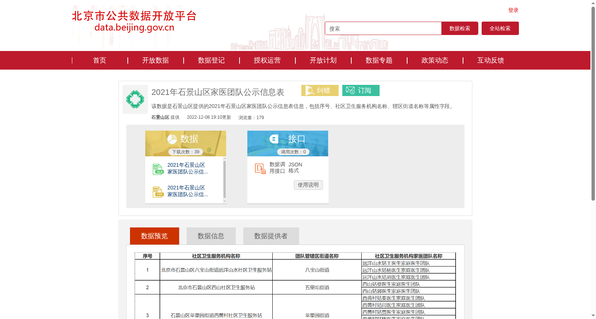Screen dimensions: 596x319
Task: Click the page scrollbar down arrow
Action: [593, 316]
